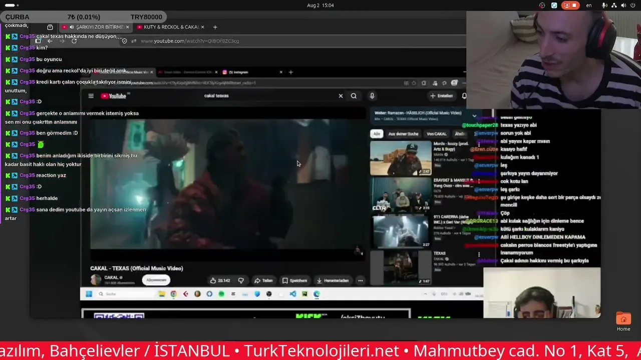Select the 'Alle' filter chip
Viewport: 641px width, 360px height.
click(x=377, y=134)
